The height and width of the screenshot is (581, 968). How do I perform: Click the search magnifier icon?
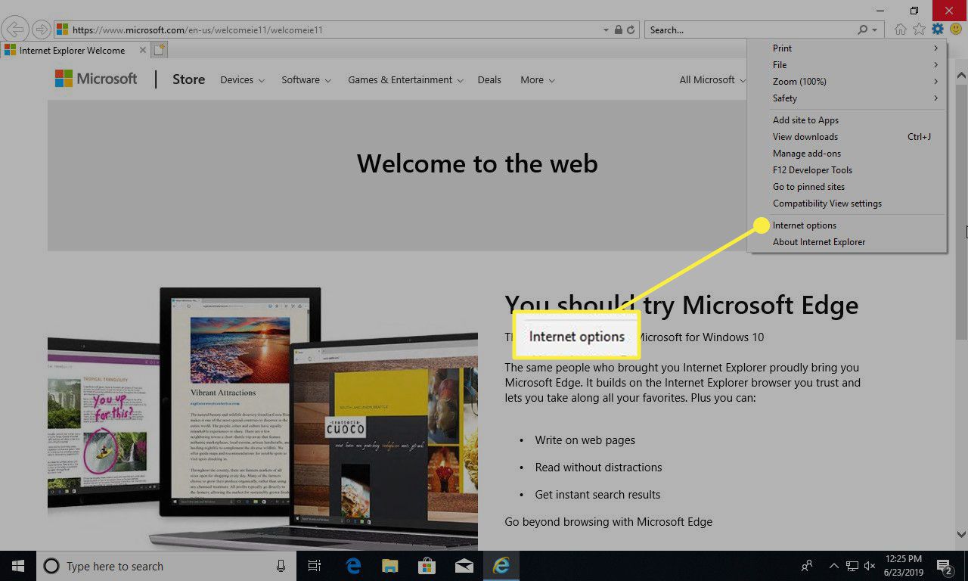863,30
